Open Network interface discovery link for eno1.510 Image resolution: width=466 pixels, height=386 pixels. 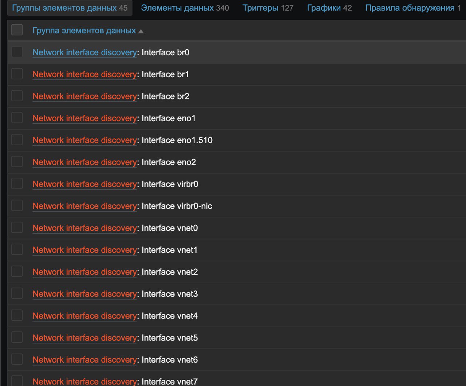point(84,140)
